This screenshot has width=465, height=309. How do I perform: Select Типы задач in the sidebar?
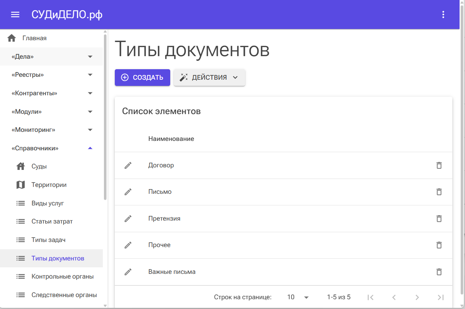[x=49, y=240]
